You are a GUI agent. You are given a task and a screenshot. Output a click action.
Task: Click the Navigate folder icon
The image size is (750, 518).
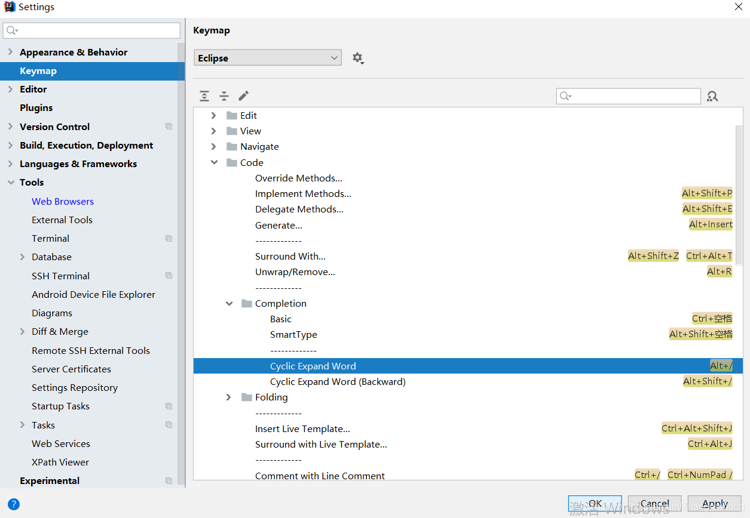[232, 146]
